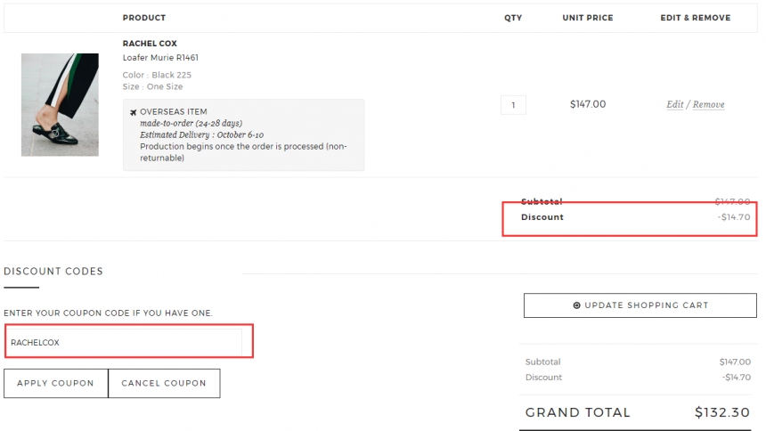Open the Rachel Cox loafer product image
Viewport: 766px width, 431px height.
60,104
